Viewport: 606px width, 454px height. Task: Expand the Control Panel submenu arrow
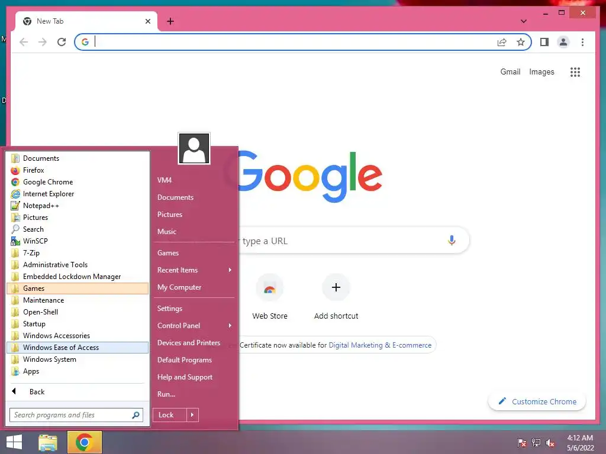(230, 326)
